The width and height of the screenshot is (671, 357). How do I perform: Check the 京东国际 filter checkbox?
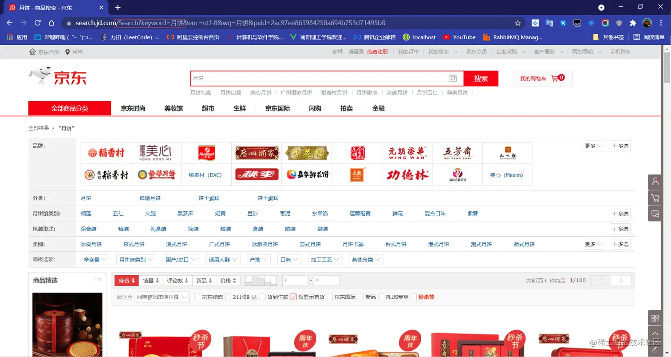pos(330,297)
